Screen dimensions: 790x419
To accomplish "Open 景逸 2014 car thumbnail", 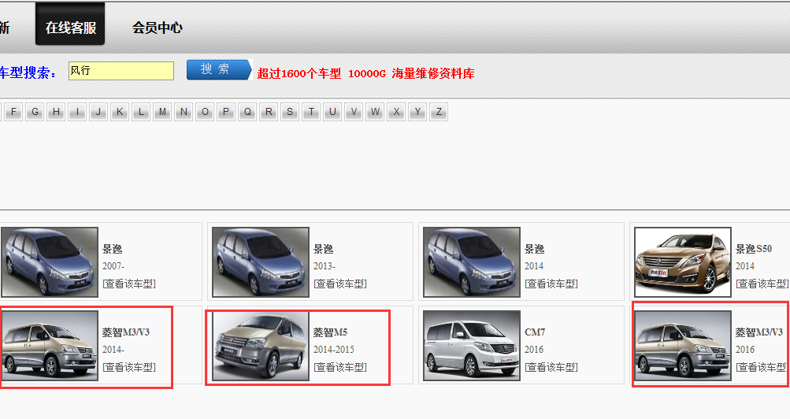I will tap(472, 261).
